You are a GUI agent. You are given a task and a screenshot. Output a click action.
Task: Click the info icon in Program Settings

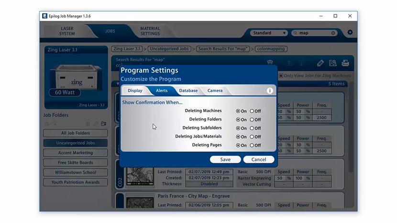(270, 91)
